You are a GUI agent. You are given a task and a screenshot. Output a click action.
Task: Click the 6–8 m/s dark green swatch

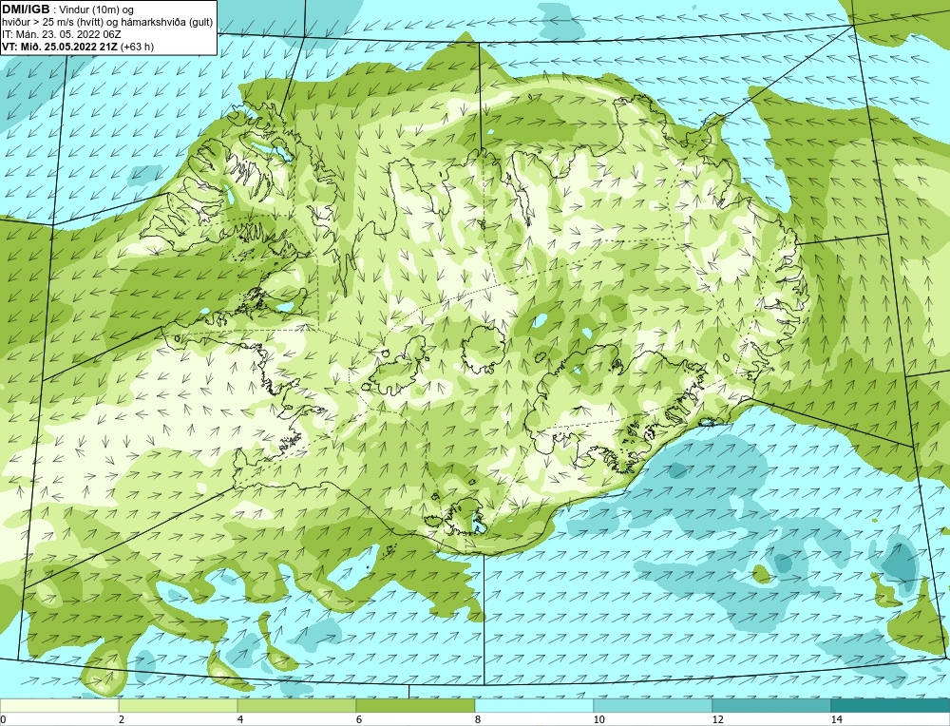click(416, 705)
